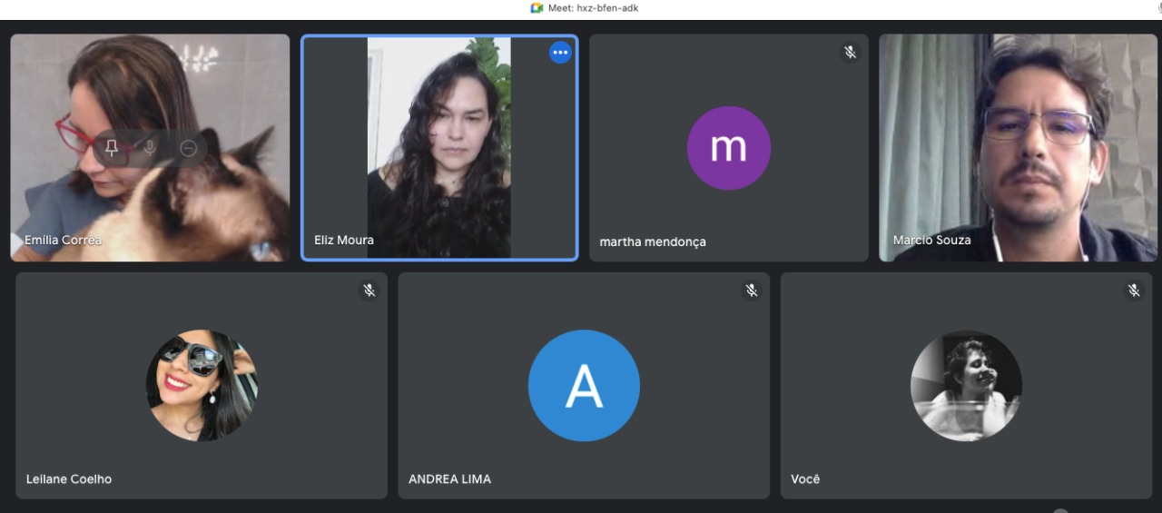Click the Google Meet logo in title bar
1162x513 pixels.
coord(537,8)
